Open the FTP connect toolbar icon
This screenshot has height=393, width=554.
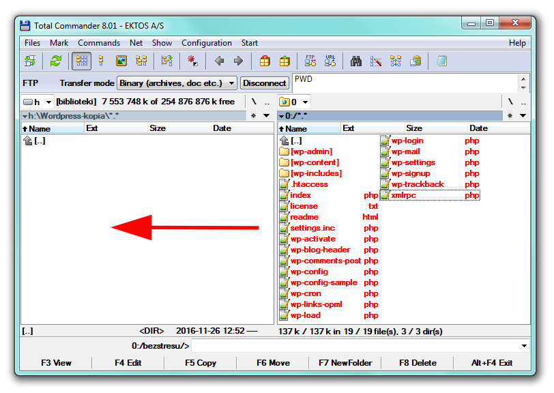click(x=310, y=61)
